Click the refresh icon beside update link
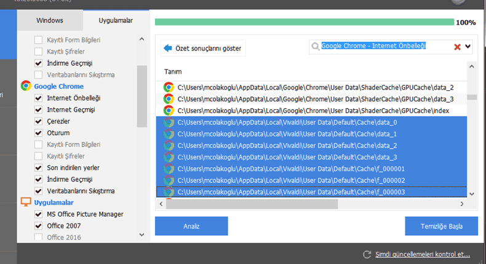The height and width of the screenshot is (264, 486). point(367,254)
